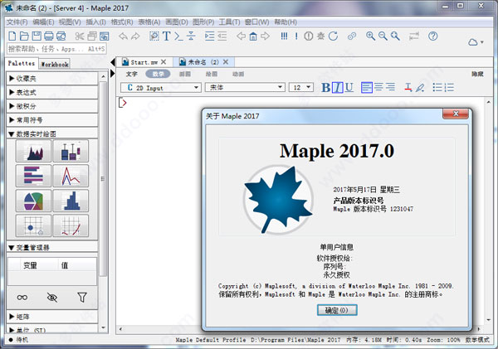Screen dimensions: 498x349
Task: Open a file using the folder icon
Action: [24, 36]
